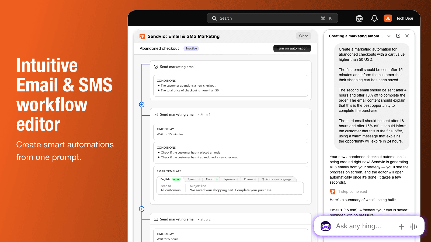Open Tech Bear account menu
The width and height of the screenshot is (431, 242).
click(405, 18)
